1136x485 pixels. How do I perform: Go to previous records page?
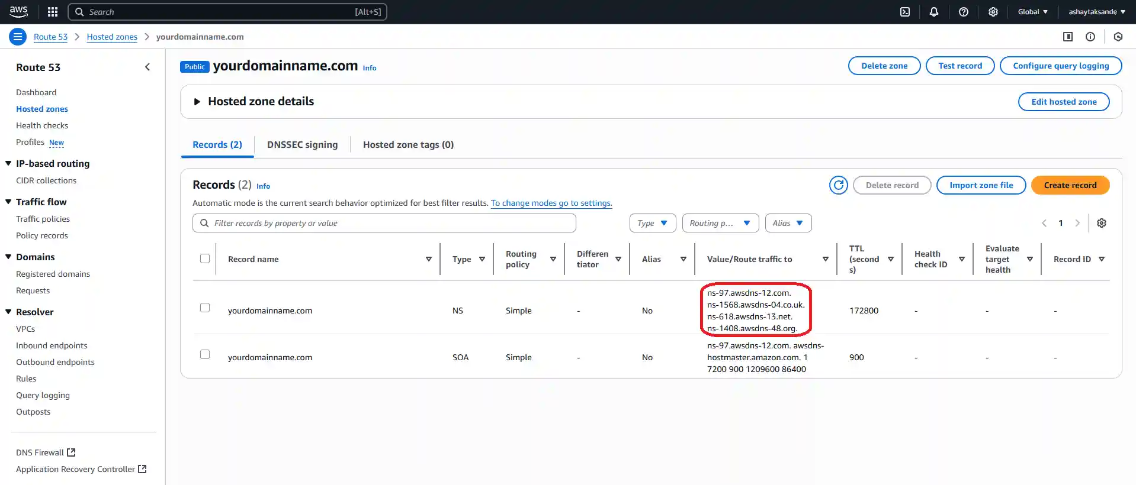tap(1044, 223)
